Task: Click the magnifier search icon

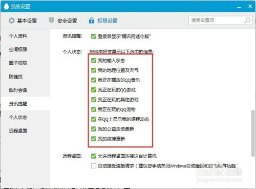Action: 247,21
